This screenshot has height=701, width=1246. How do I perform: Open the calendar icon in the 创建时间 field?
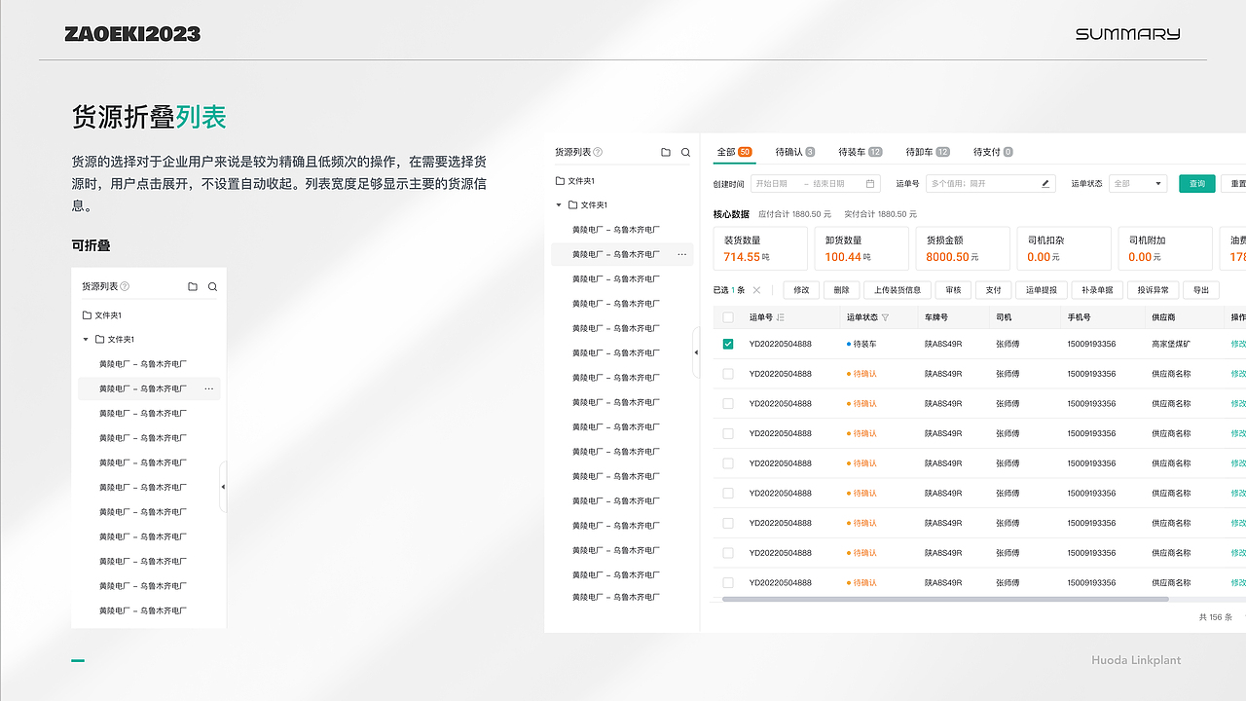click(x=870, y=183)
